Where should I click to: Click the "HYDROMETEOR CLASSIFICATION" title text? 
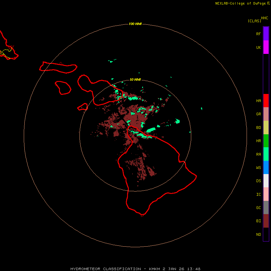106,269
